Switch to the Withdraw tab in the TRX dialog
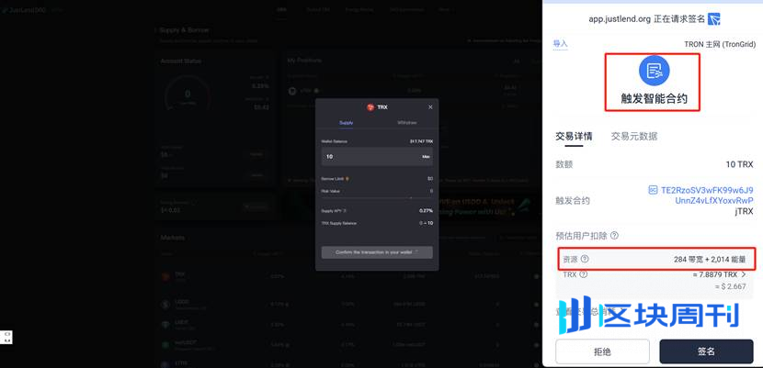Image resolution: width=763 pixels, height=368 pixels. (407, 123)
